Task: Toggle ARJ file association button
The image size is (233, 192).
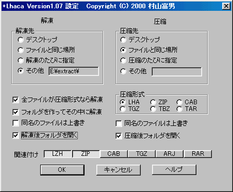Action: (x=170, y=154)
